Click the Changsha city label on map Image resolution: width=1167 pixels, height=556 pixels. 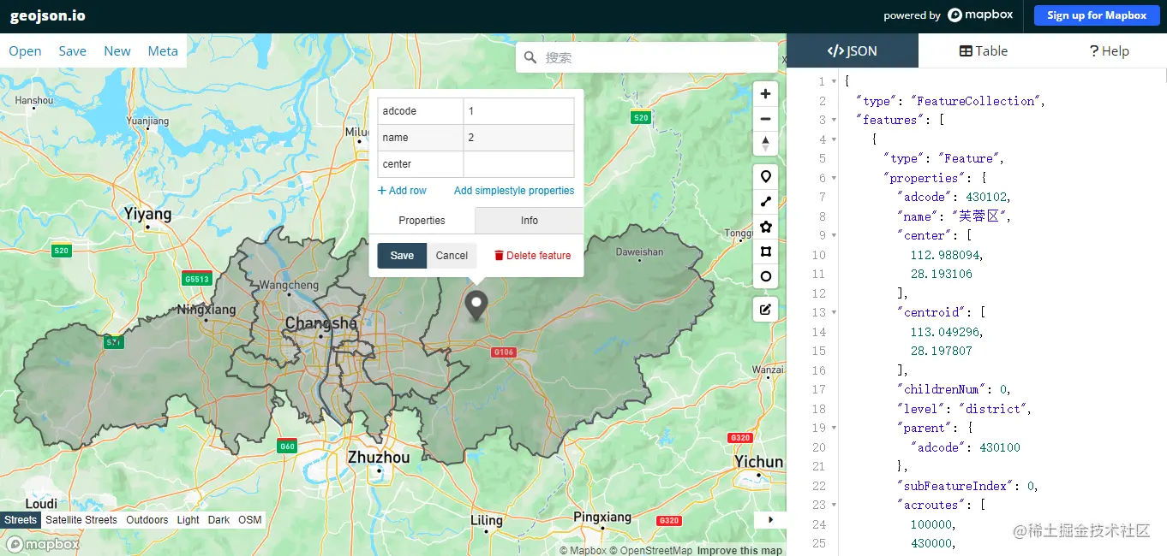[x=321, y=323]
